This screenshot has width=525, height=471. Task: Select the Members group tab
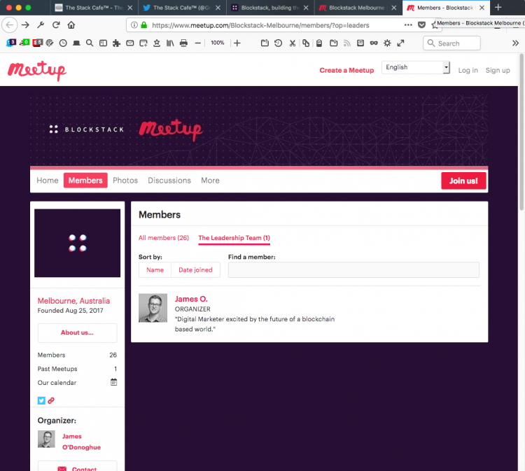coord(85,181)
